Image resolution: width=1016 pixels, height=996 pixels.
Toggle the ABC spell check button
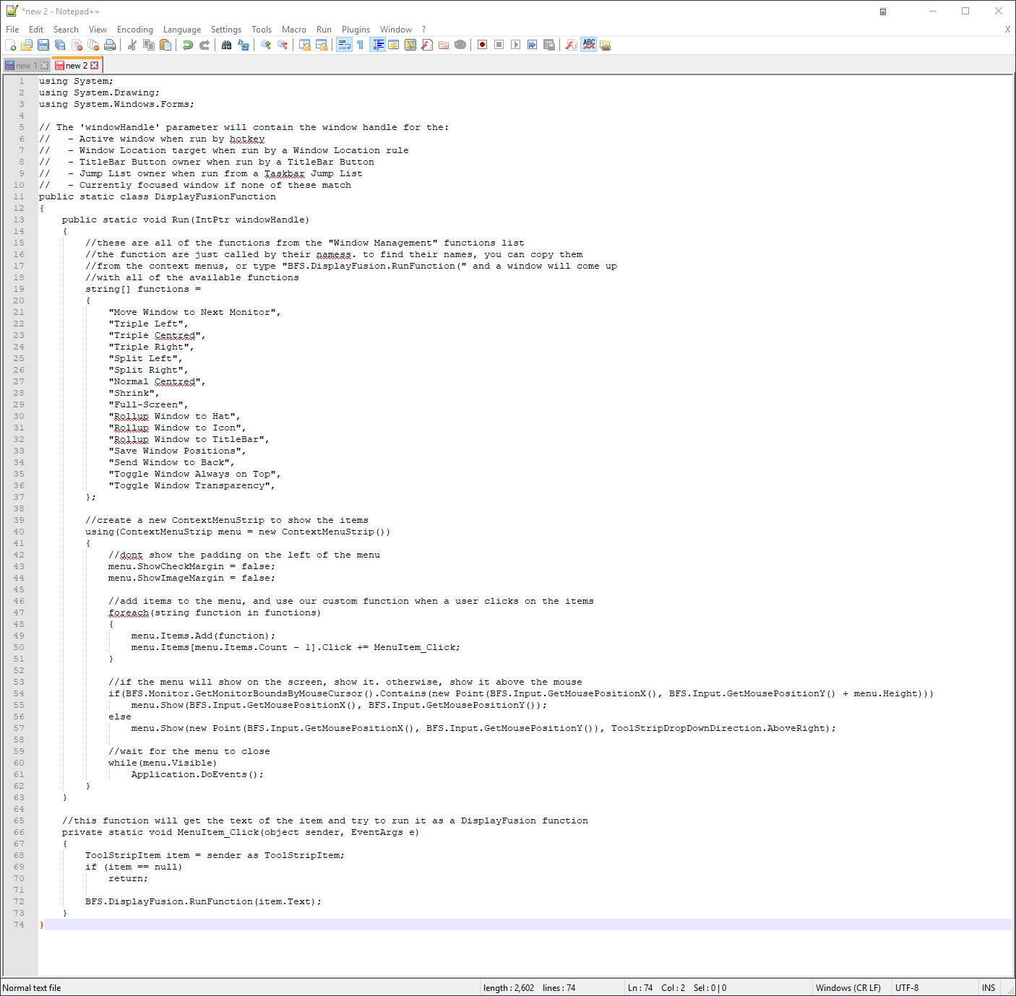coord(589,45)
